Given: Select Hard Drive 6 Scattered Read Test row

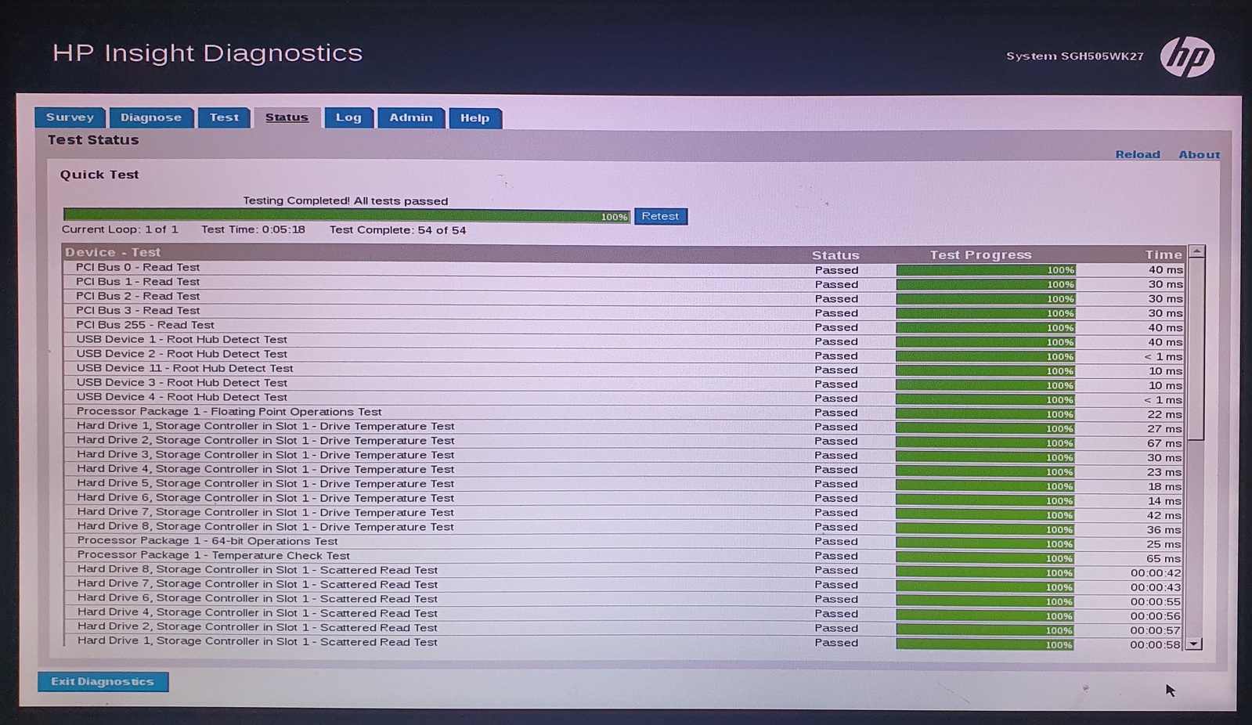Looking at the screenshot, I should click(x=624, y=600).
